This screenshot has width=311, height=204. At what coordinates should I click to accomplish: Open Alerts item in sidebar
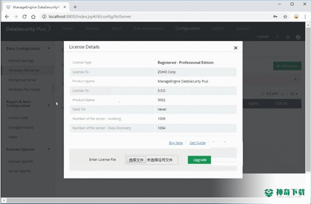coord(13,137)
